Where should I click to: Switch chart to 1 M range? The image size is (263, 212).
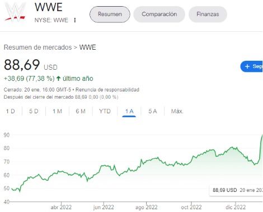[x=57, y=111]
